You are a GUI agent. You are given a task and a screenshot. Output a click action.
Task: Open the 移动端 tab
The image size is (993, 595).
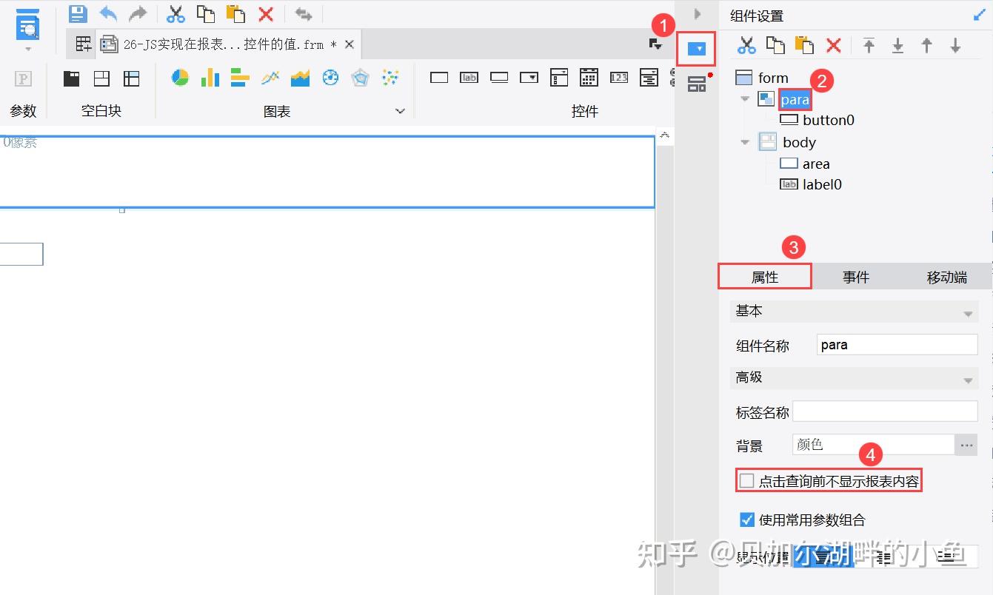pyautogui.click(x=946, y=277)
